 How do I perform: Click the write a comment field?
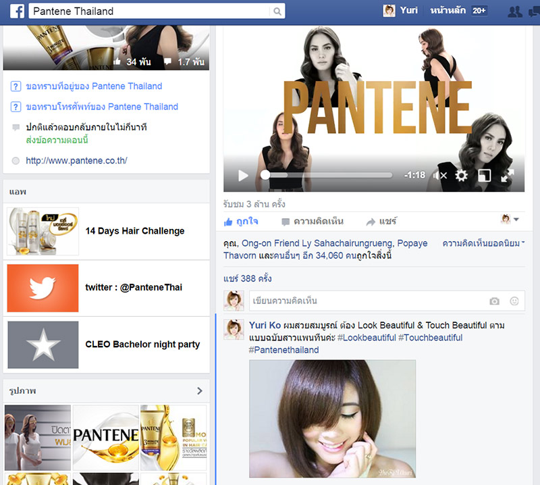pyautogui.click(x=387, y=301)
